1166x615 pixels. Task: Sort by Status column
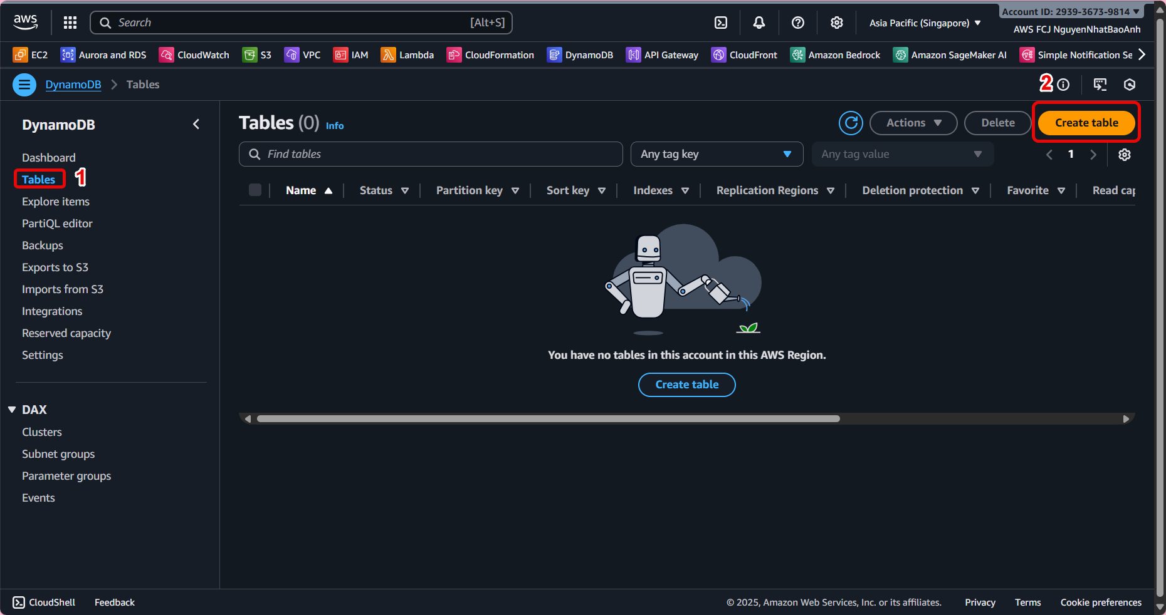tap(384, 190)
